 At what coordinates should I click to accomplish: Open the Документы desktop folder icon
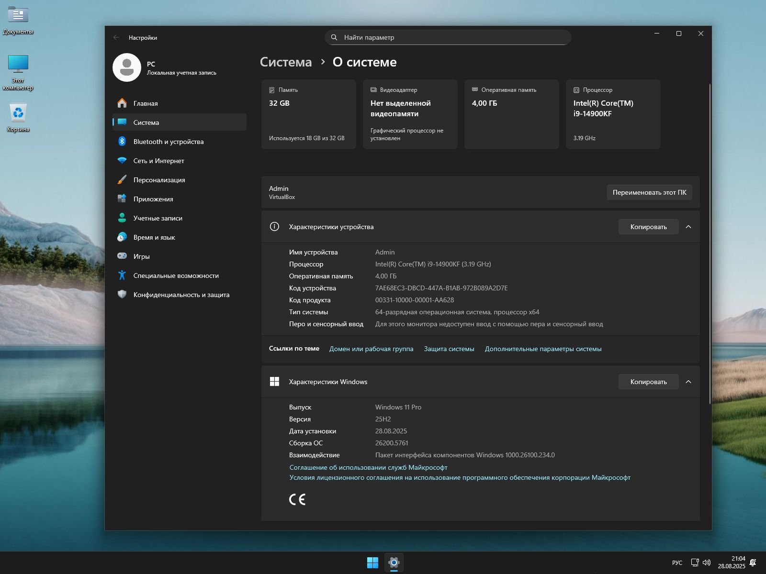18,15
